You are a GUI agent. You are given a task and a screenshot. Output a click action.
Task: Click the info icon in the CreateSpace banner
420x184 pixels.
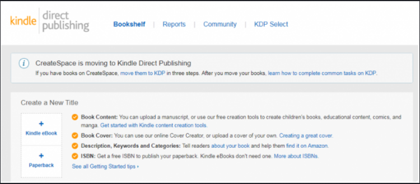(24, 63)
